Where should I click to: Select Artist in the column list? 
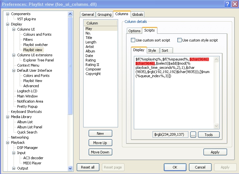point(90,47)
